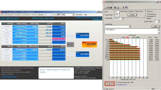Expand the Controlled by combo box
Viewport: 161px width, 90px height.
pos(130,26)
